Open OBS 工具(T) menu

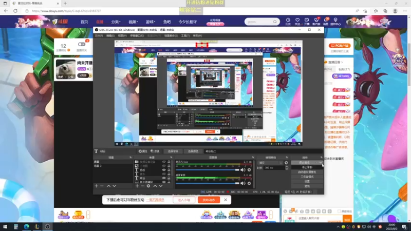(185, 35)
